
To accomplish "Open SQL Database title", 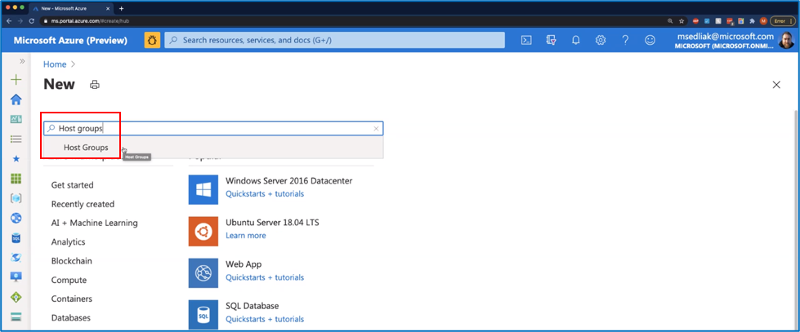I will point(252,306).
